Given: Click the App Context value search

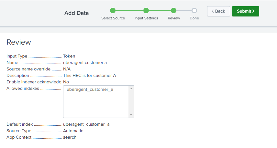Looking at the screenshot, I should [70, 137].
